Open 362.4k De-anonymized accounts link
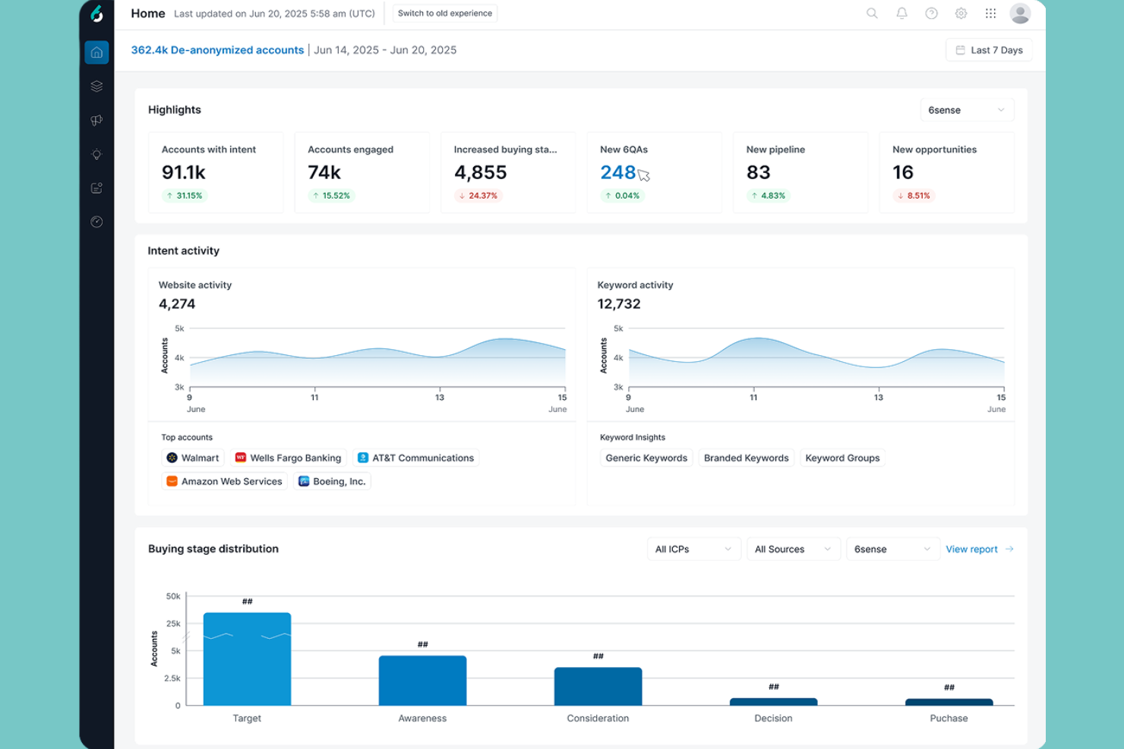This screenshot has width=1124, height=749. point(217,50)
